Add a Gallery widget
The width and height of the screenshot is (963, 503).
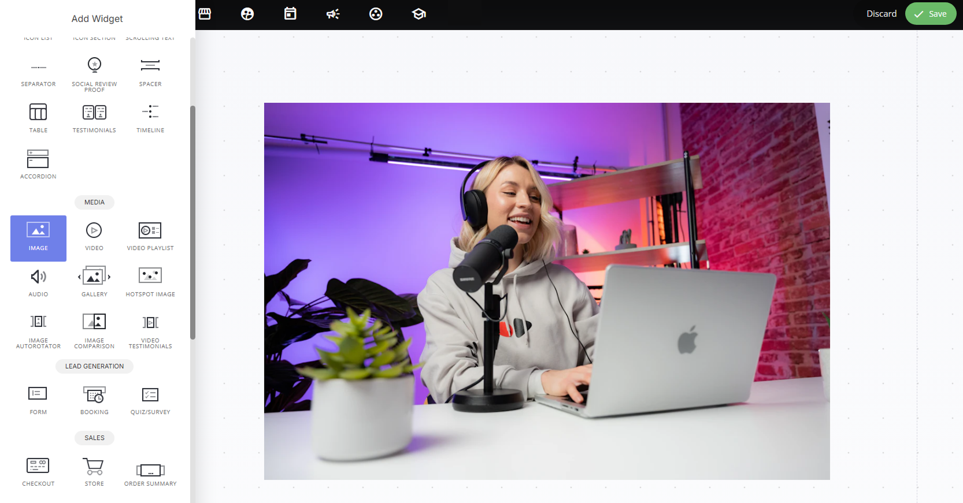pyautogui.click(x=94, y=284)
